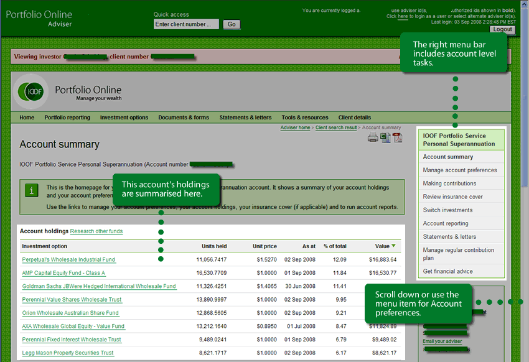
Task: Click date 30 Jun 2008
Action: click(300, 286)
